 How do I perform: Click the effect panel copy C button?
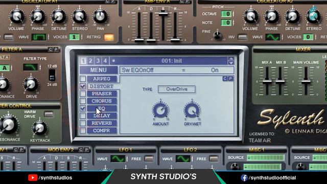[x=225, y=79]
